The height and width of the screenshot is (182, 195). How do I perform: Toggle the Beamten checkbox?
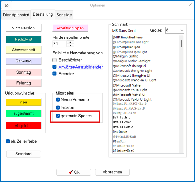[x=54, y=74]
